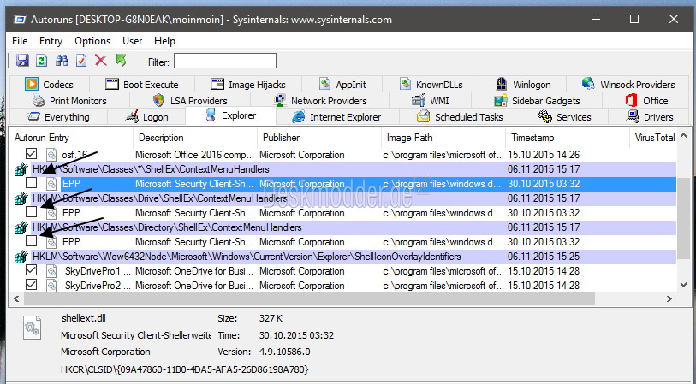
Task: Switch to the Internet Explorer tab
Action: (x=336, y=117)
